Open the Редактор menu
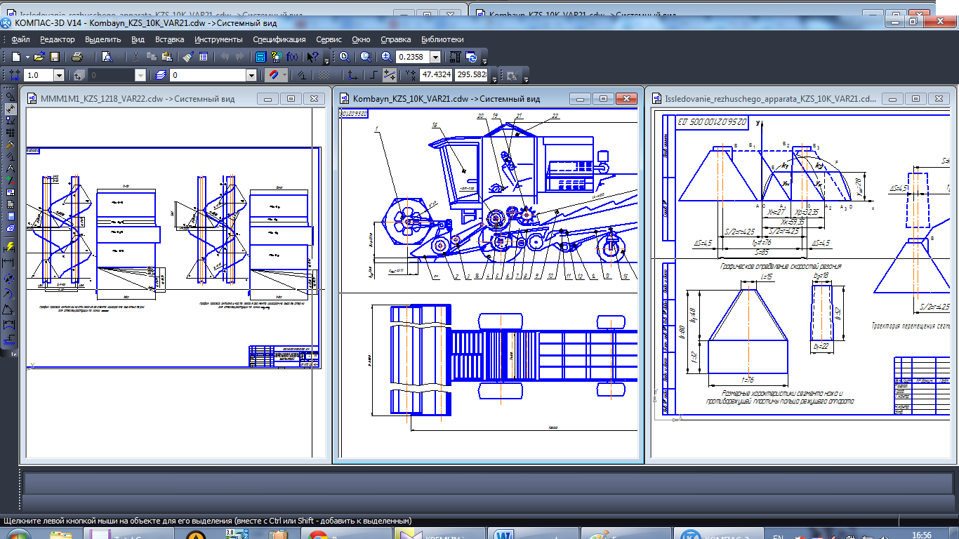Viewport: 959px width, 539px height. pyautogui.click(x=57, y=39)
